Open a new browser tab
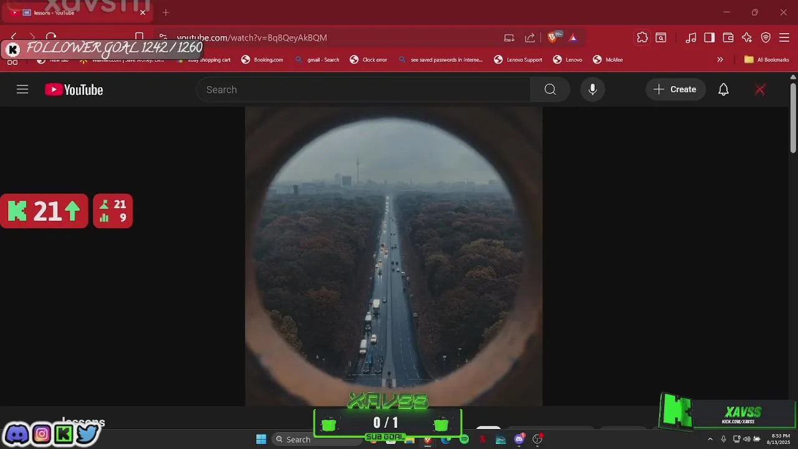Viewport: 798px width, 449px height. tap(166, 12)
